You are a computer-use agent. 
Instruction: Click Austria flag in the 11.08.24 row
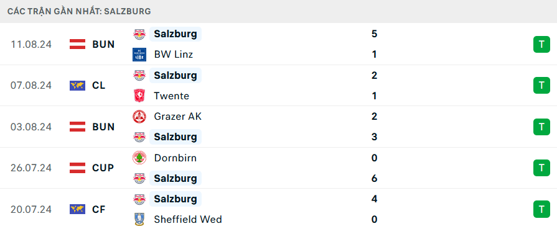point(77,44)
